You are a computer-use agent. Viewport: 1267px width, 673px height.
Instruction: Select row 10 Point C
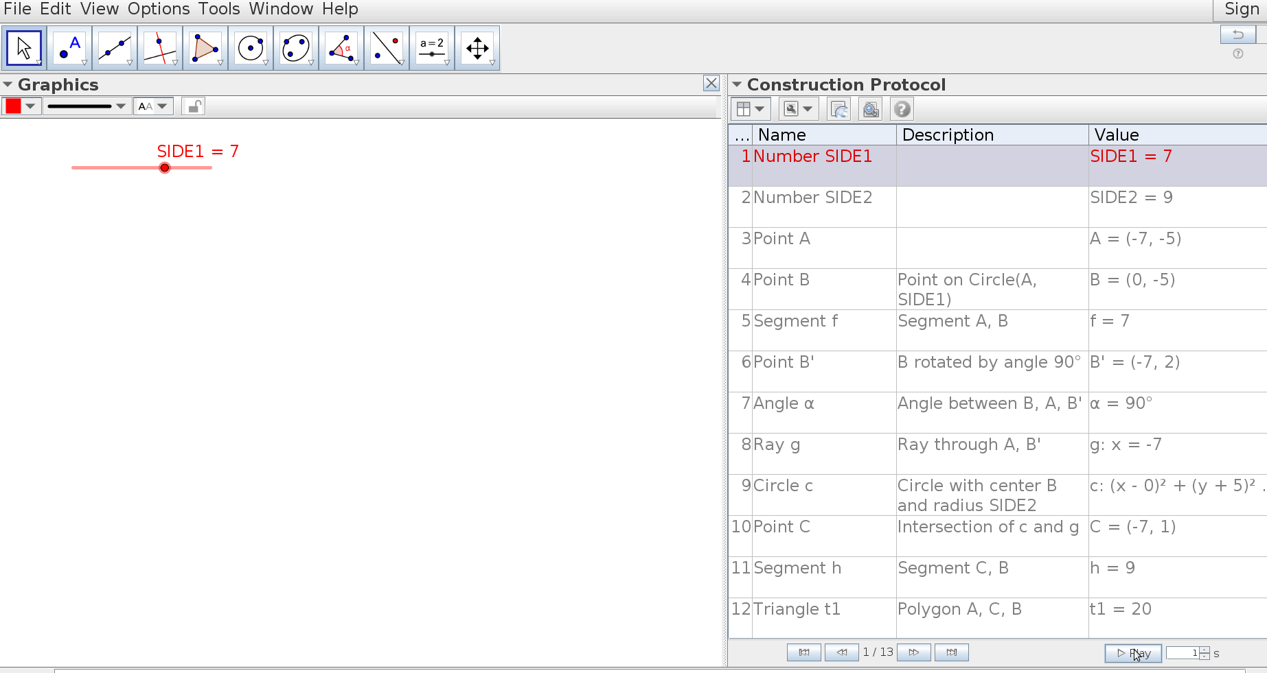point(998,536)
